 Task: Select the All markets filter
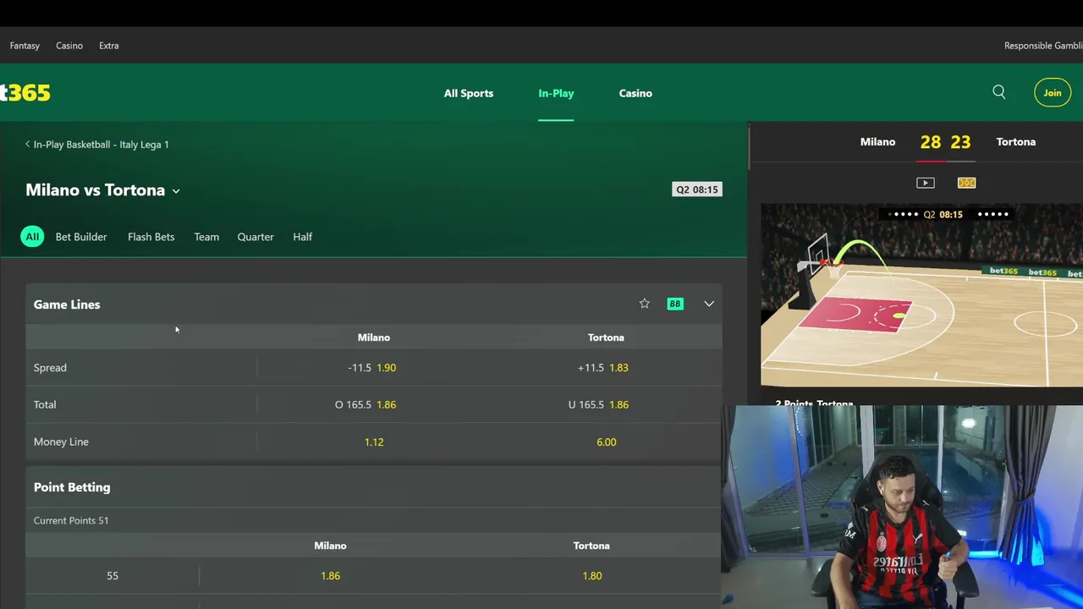(x=32, y=237)
